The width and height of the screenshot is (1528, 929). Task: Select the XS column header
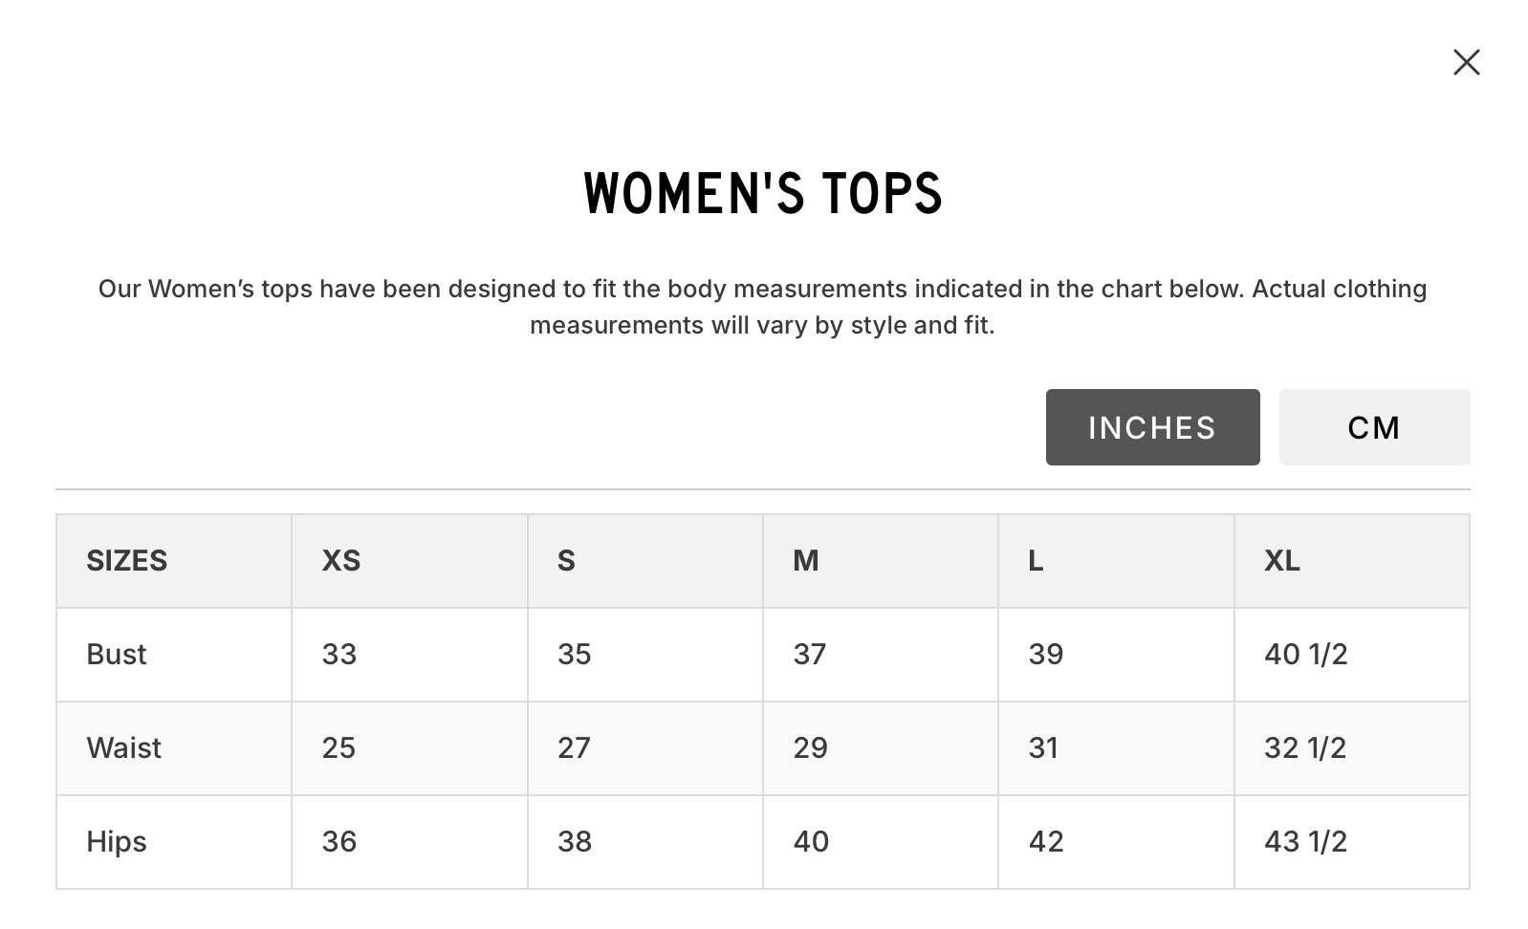tap(341, 560)
